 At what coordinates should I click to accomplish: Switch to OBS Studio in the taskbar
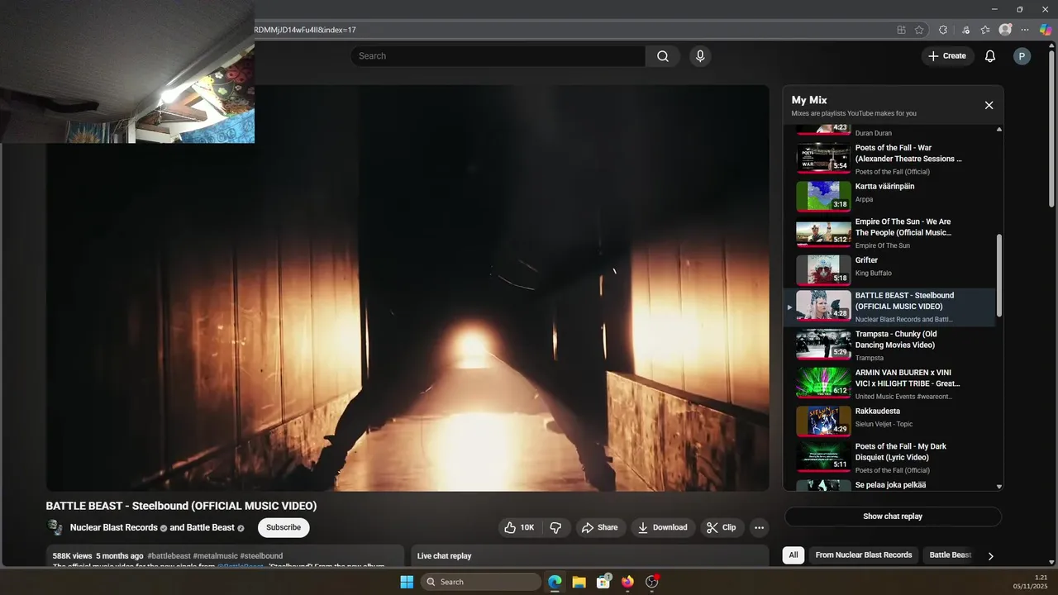(652, 582)
